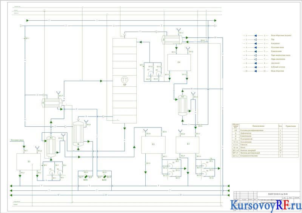
Task: Click the vent symbol above the dephlegmator
Action: (179, 29)
